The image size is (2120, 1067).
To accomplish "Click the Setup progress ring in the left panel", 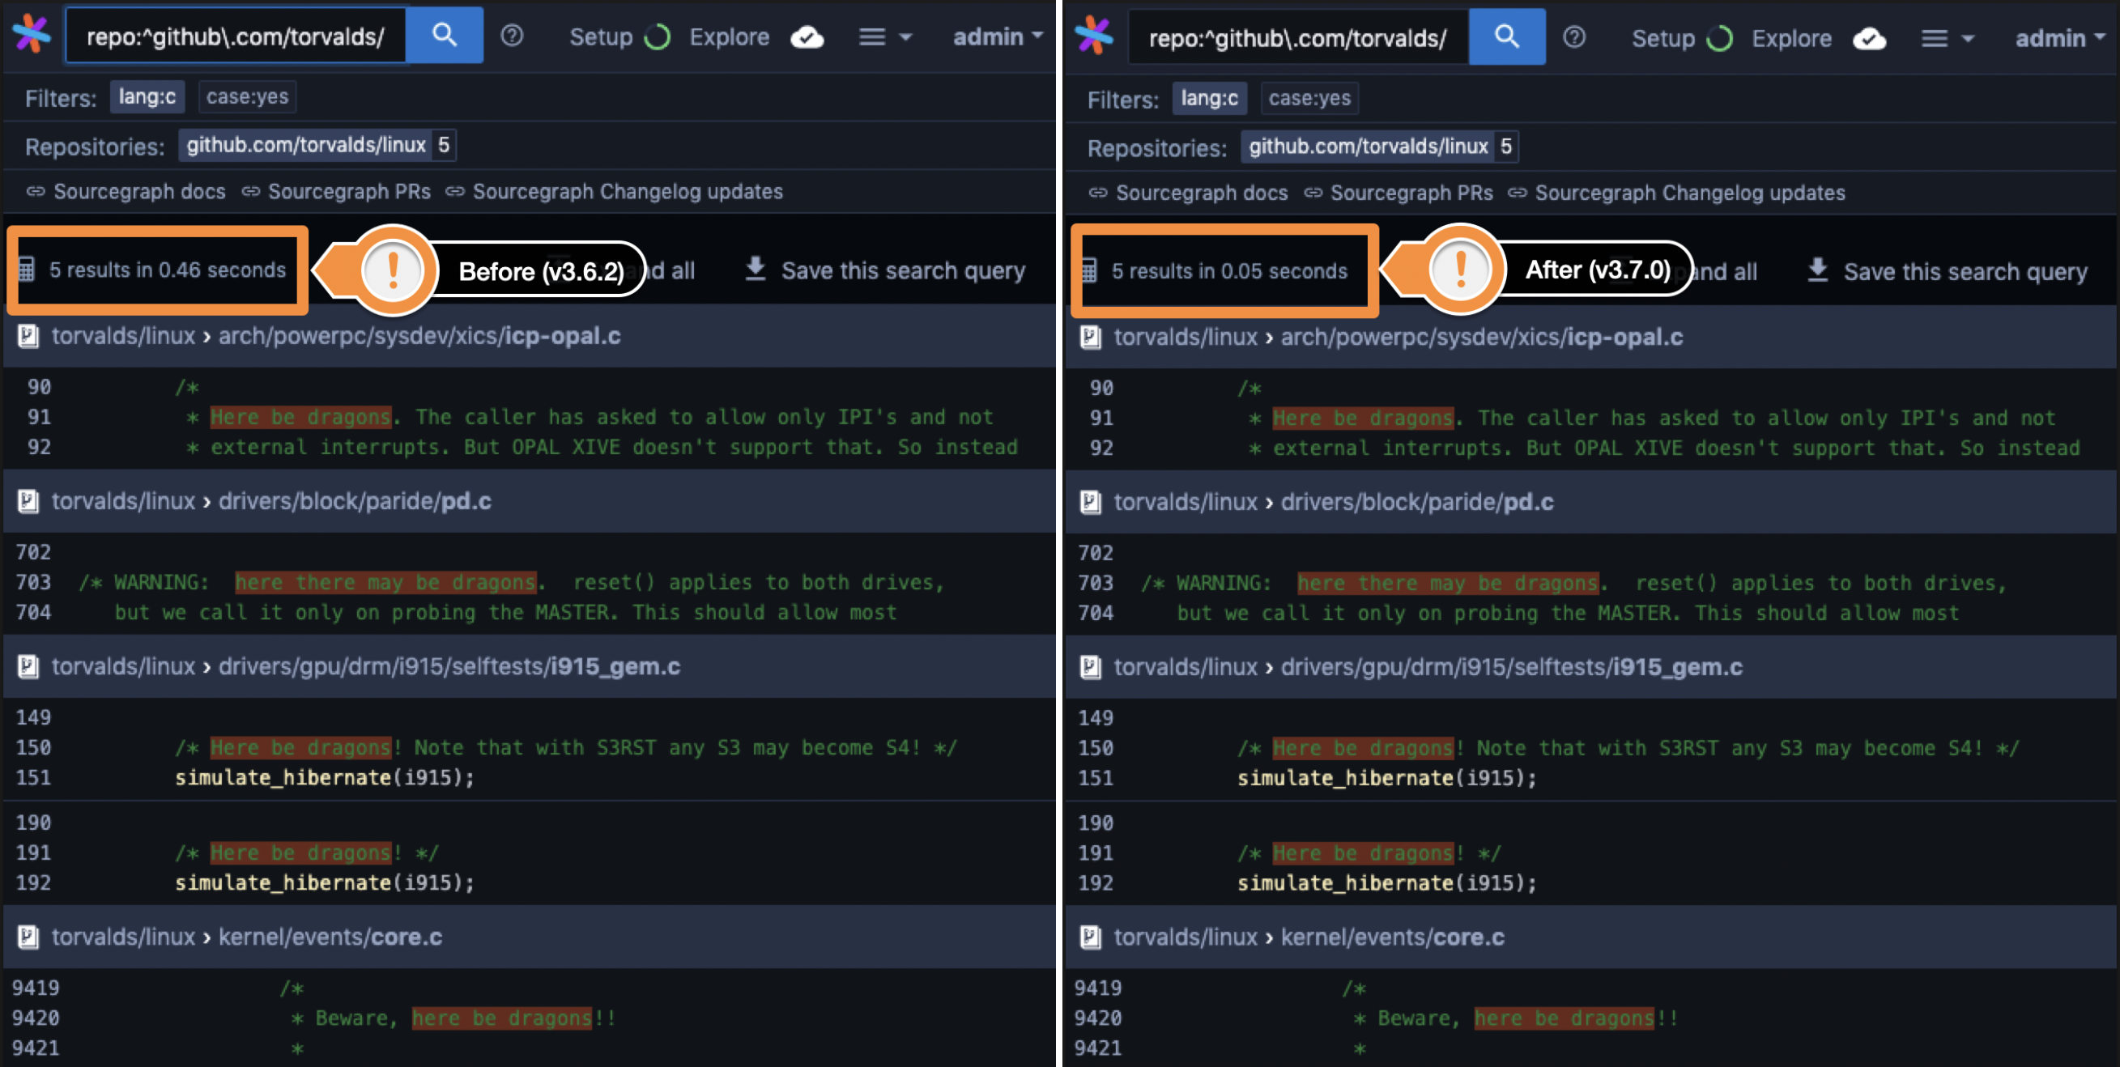I will [x=657, y=37].
